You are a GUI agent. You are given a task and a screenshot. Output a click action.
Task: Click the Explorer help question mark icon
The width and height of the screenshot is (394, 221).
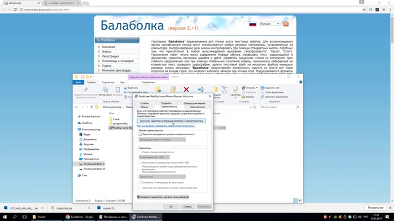[x=301, y=82]
